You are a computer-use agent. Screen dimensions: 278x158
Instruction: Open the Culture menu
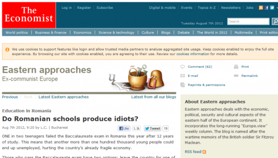tap(148, 33)
